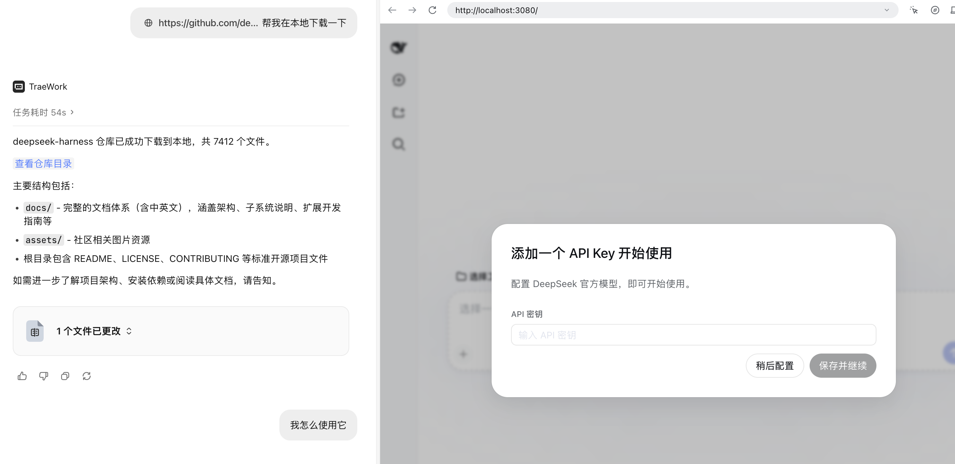Reload the localhost page
Screen dimensions: 955x464
pos(432,10)
